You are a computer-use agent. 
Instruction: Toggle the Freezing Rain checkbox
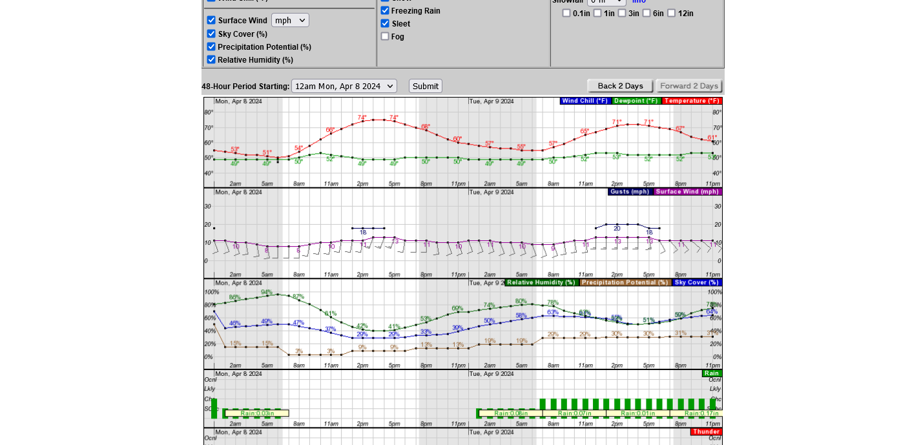385,10
